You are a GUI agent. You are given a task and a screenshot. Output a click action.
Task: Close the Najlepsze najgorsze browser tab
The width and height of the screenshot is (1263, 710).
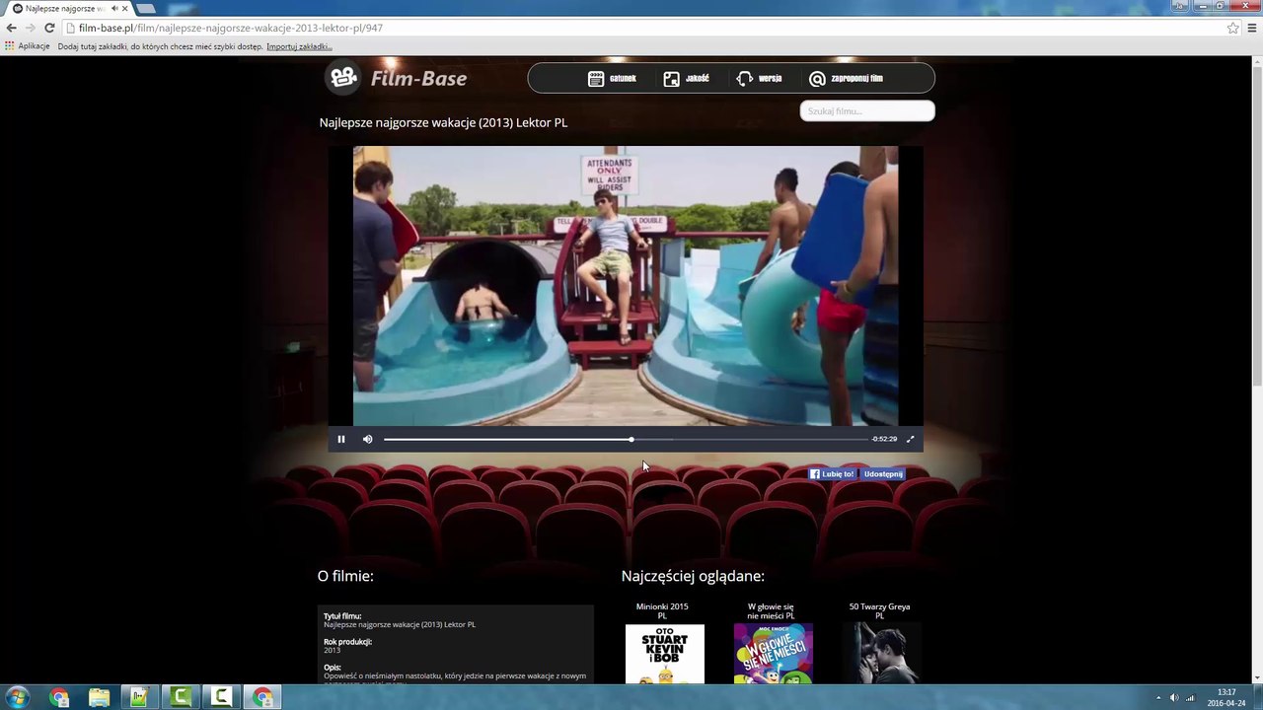(125, 8)
